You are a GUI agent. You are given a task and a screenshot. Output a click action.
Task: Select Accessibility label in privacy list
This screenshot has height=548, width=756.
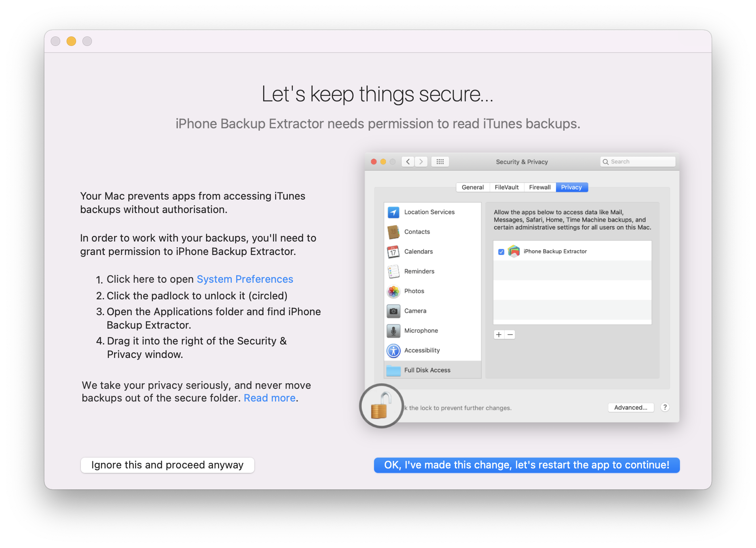422,351
